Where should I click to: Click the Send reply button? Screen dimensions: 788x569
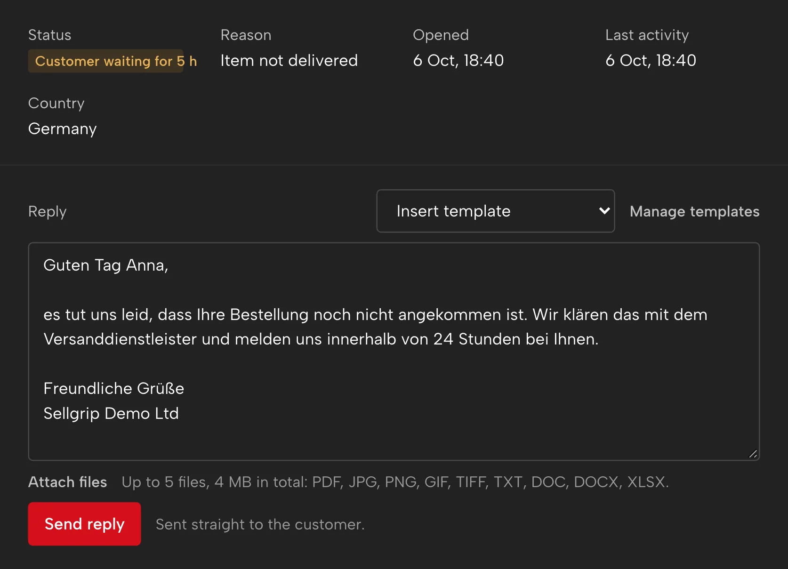click(84, 524)
